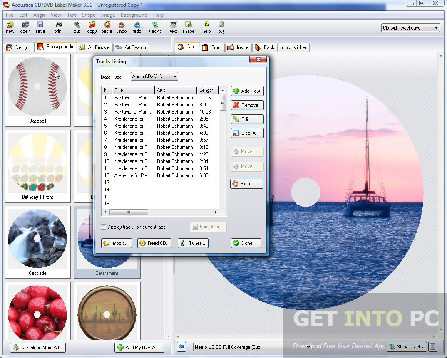Image resolution: width=447 pixels, height=358 pixels.
Task: Print the label with the print icon
Action: click(58, 27)
